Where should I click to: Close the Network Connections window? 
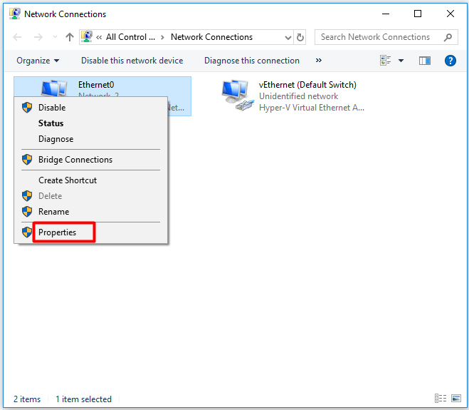click(450, 14)
